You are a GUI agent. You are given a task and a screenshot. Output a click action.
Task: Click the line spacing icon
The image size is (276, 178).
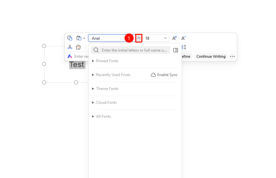[x=184, y=47]
